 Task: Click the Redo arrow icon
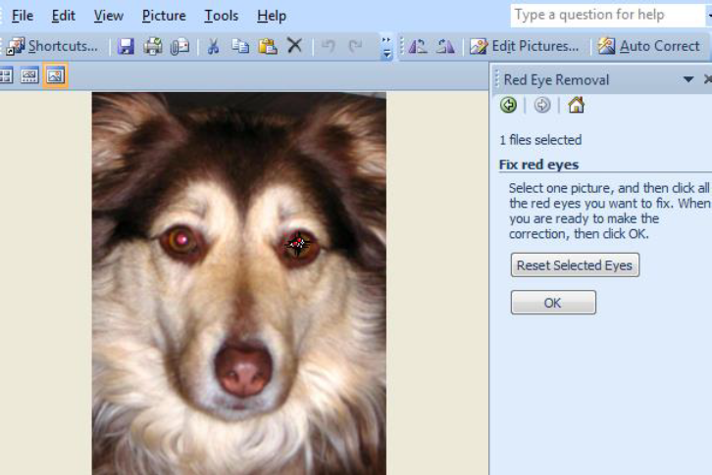(355, 46)
